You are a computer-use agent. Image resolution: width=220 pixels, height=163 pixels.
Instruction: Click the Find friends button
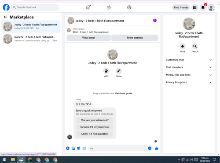[x=181, y=7]
